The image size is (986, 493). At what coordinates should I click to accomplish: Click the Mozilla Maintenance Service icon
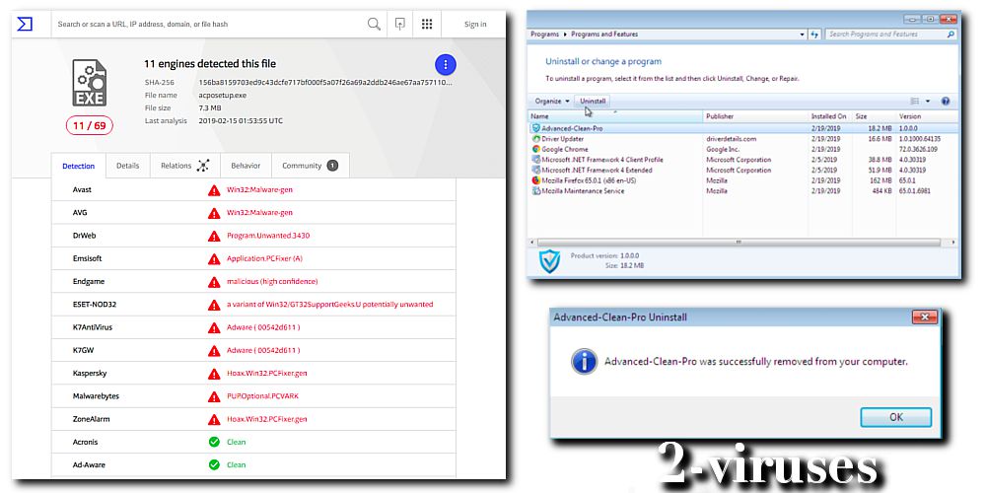coord(535,190)
